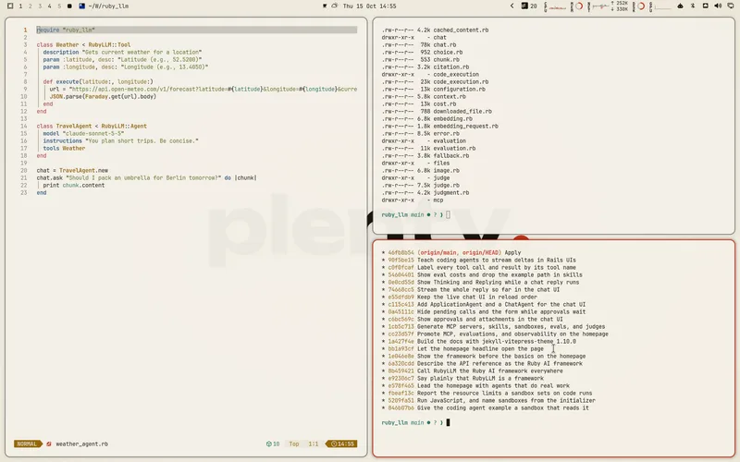This screenshot has height=462, width=740.
Task: Click the icon left of the Bluetooth icon
Action: pyautogui.click(x=680, y=6)
